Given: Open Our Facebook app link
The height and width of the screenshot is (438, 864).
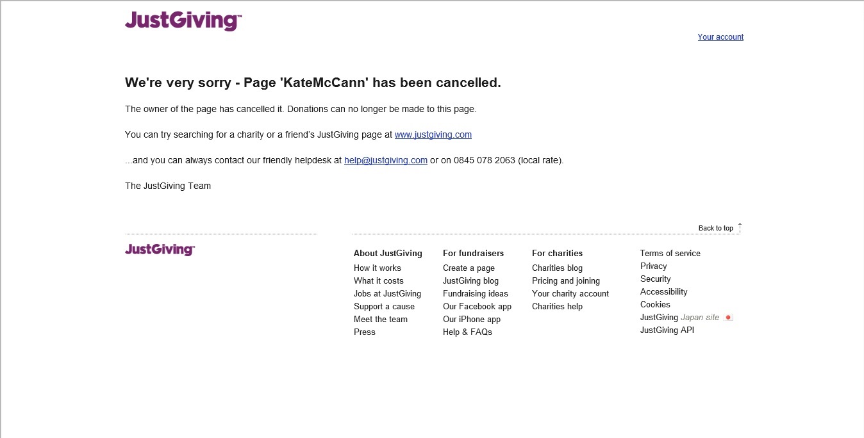Looking at the screenshot, I should pyautogui.click(x=477, y=307).
